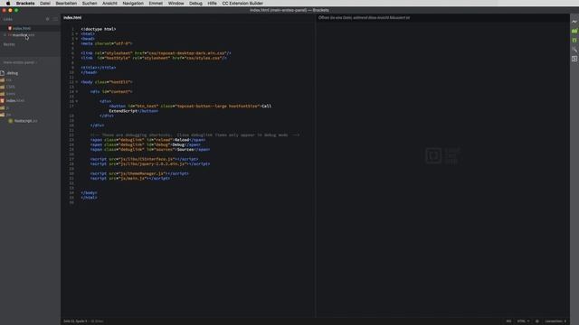The width and height of the screenshot is (579, 325).
Task: Click the index.html editor pane title
Action: point(72,17)
